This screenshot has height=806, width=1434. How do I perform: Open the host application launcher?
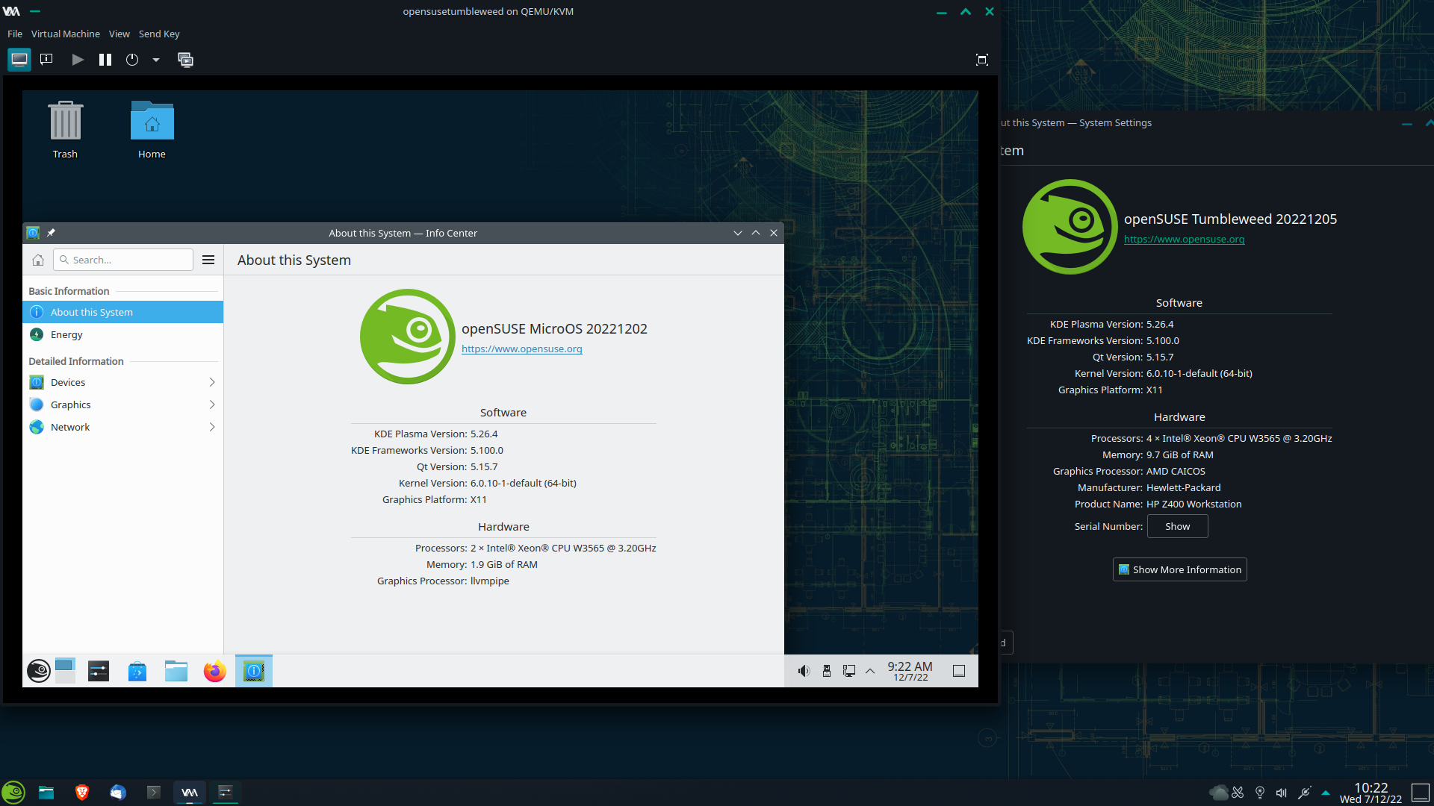[13, 792]
